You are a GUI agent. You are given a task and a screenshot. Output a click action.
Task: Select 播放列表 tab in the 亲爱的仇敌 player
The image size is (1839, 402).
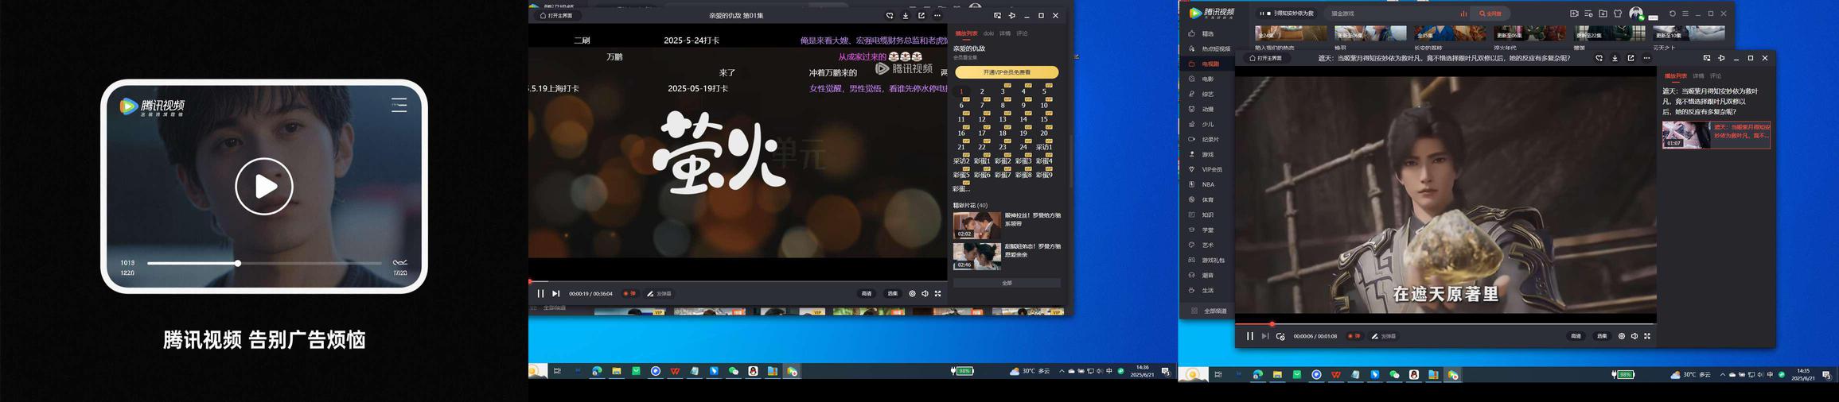click(966, 33)
